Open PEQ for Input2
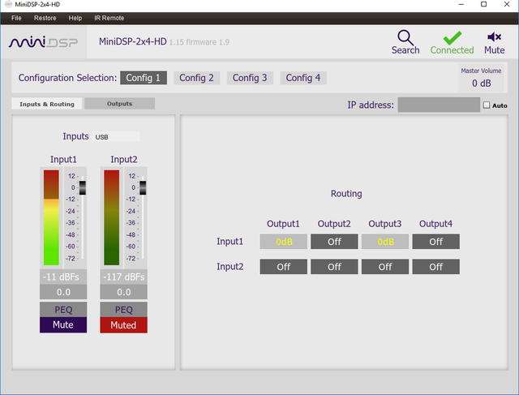The image size is (519, 395). tap(124, 310)
